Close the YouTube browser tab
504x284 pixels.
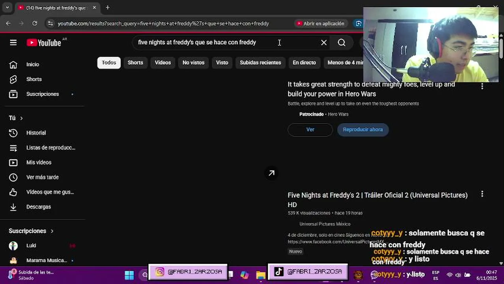pos(94,7)
